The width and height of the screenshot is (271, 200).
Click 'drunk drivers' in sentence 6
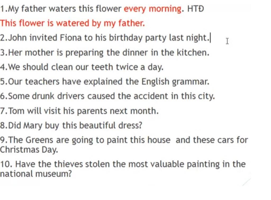[58, 96]
